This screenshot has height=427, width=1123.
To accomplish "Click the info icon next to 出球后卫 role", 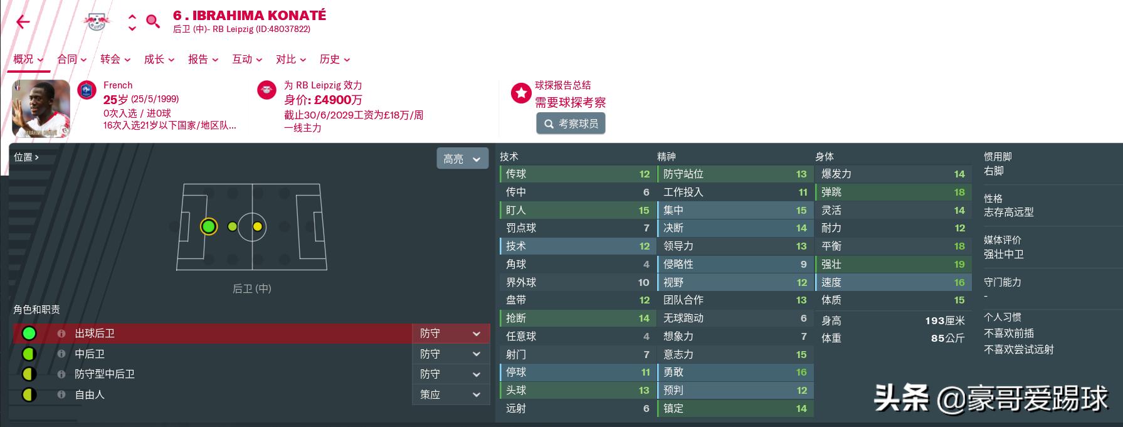I will click(x=61, y=333).
